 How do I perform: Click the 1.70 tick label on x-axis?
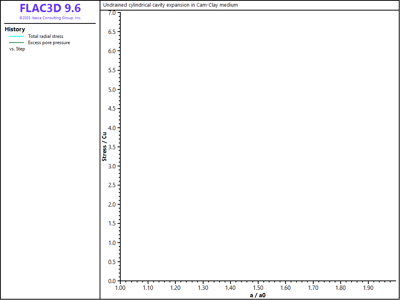pyautogui.click(x=313, y=288)
